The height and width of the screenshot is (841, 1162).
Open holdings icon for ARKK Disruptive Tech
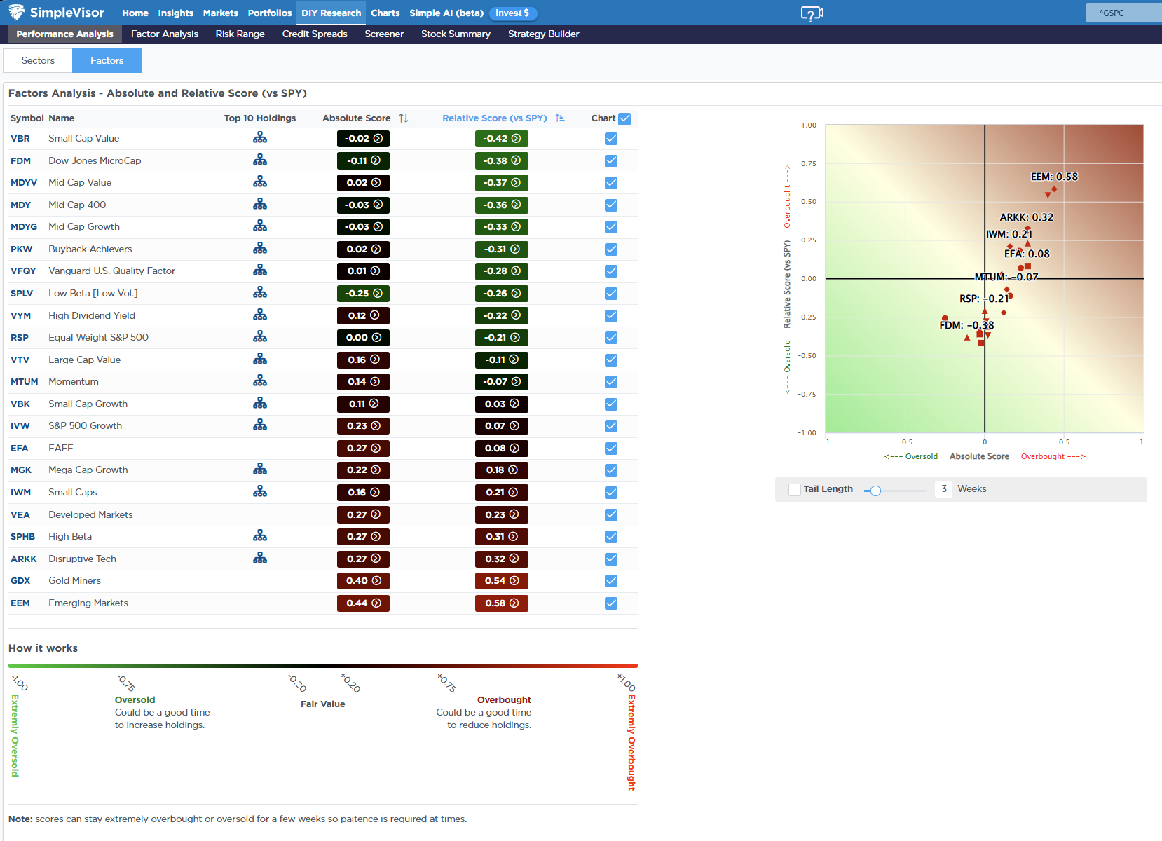click(x=260, y=559)
